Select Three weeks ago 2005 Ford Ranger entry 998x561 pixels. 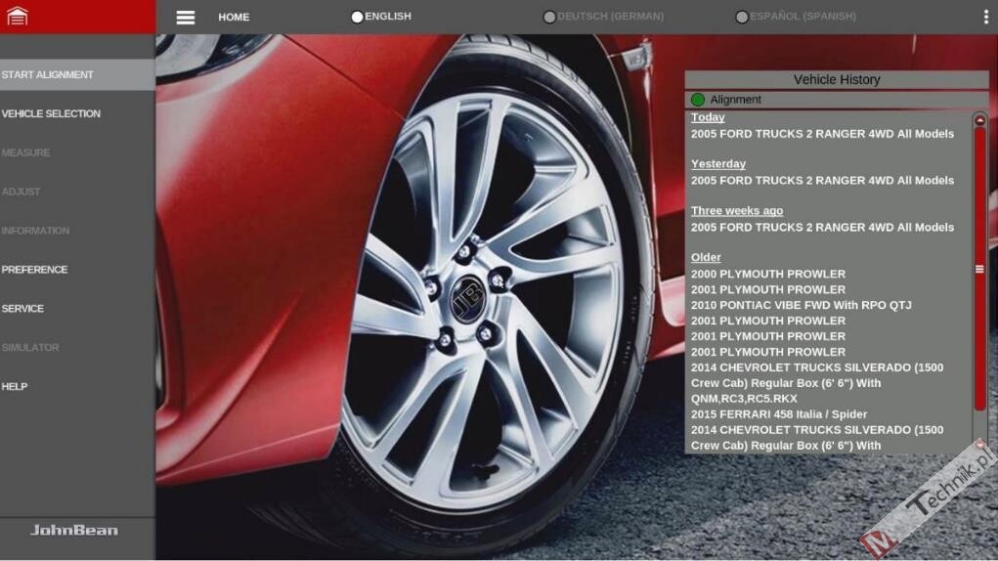(822, 227)
